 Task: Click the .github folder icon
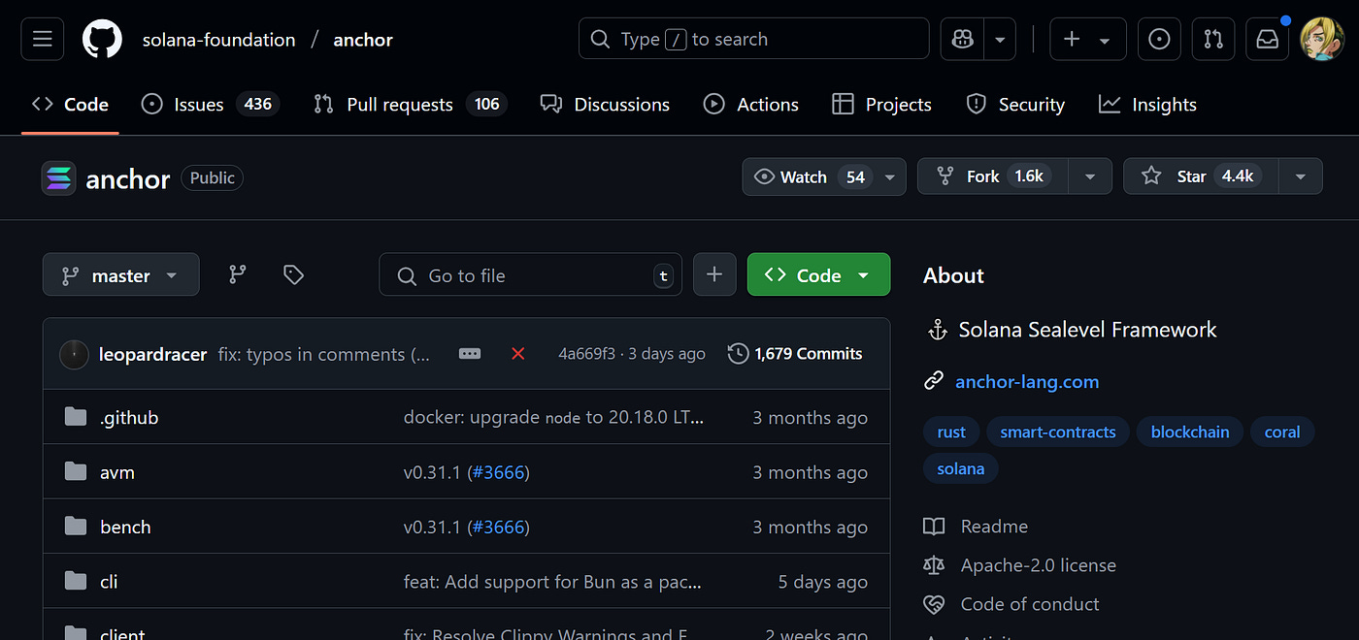[x=76, y=417]
